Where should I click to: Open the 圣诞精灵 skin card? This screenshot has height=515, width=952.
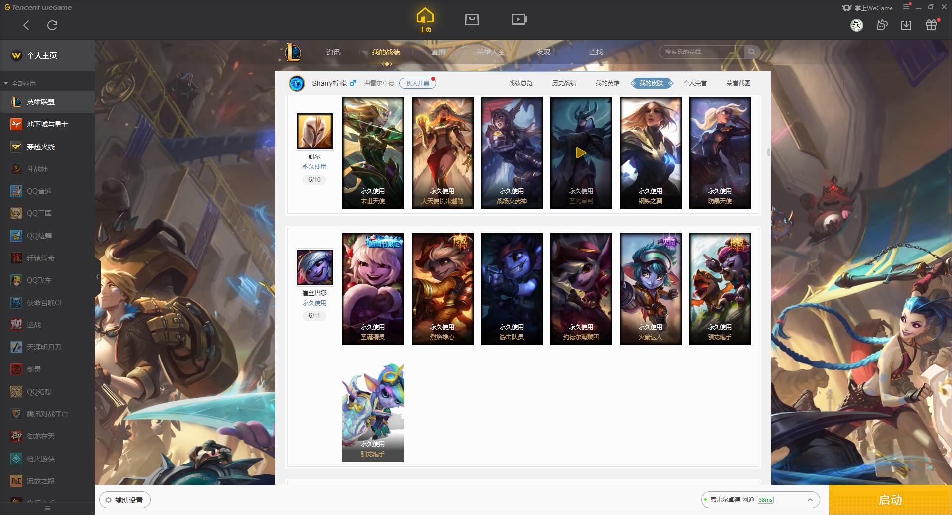tap(373, 289)
